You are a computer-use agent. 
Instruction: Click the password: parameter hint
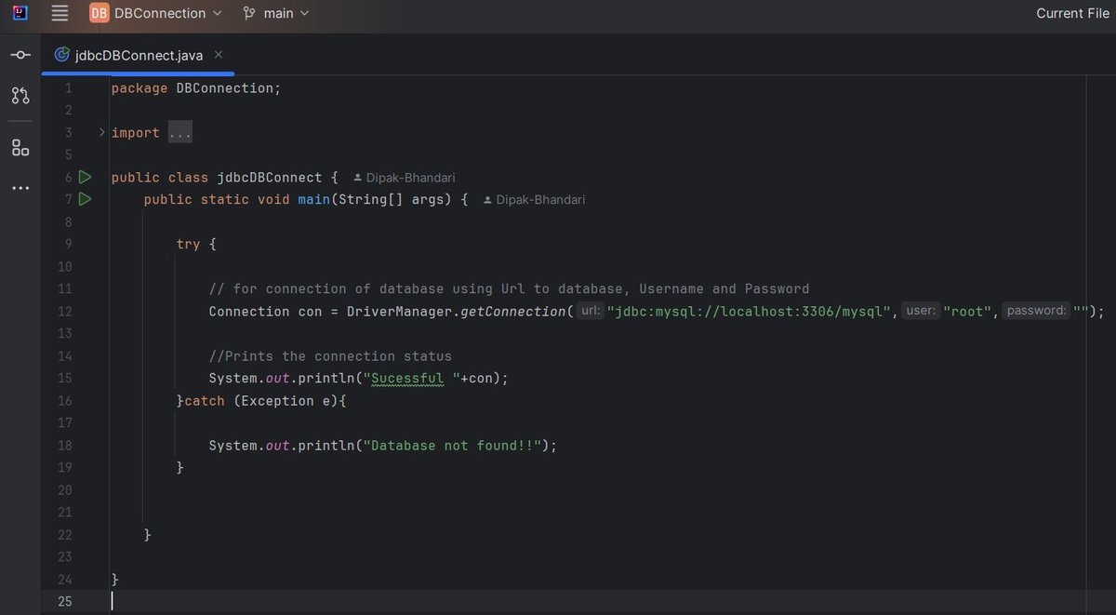(1036, 312)
